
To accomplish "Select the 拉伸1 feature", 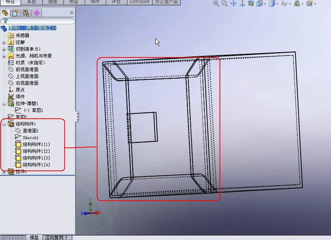I will click(x=21, y=171).
